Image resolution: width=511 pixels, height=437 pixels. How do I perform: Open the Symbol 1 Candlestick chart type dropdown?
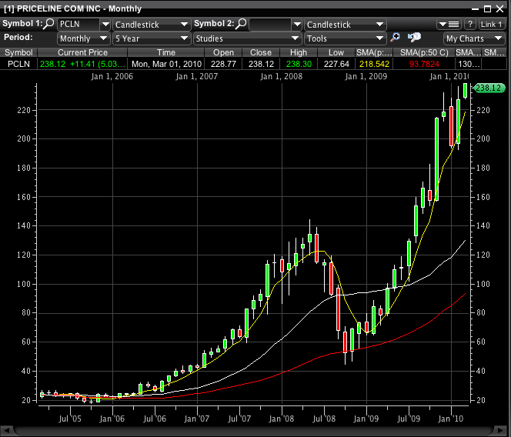pos(151,25)
